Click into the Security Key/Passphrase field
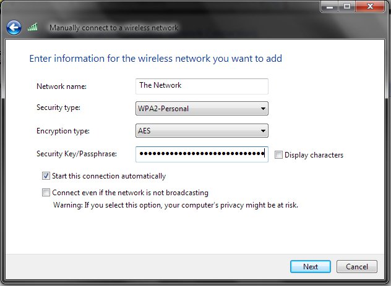The width and height of the screenshot is (391, 286). (x=202, y=154)
